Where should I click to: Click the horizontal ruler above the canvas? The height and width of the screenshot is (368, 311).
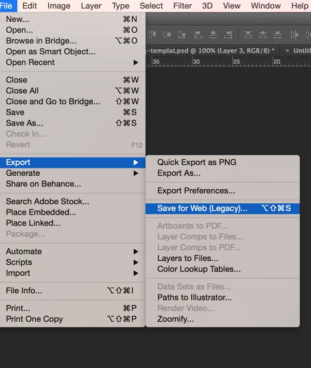229,62
